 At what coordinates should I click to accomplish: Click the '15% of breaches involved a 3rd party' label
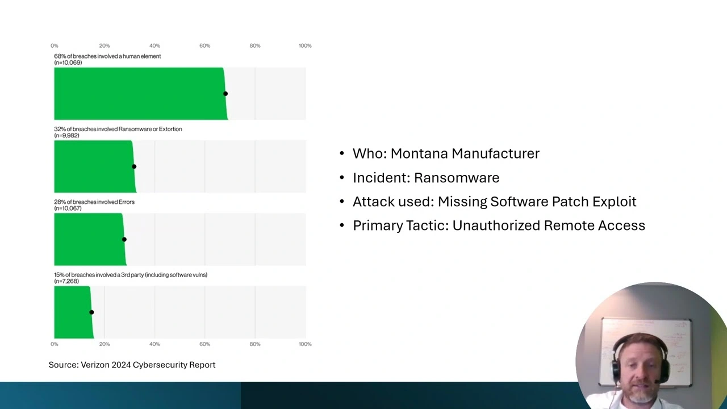point(131,274)
